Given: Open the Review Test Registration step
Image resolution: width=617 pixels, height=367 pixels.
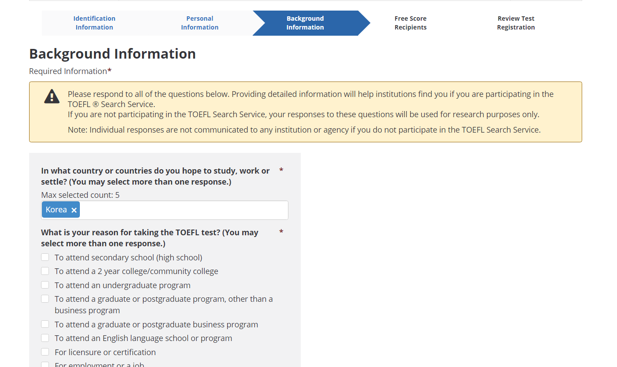Looking at the screenshot, I should coord(516,23).
